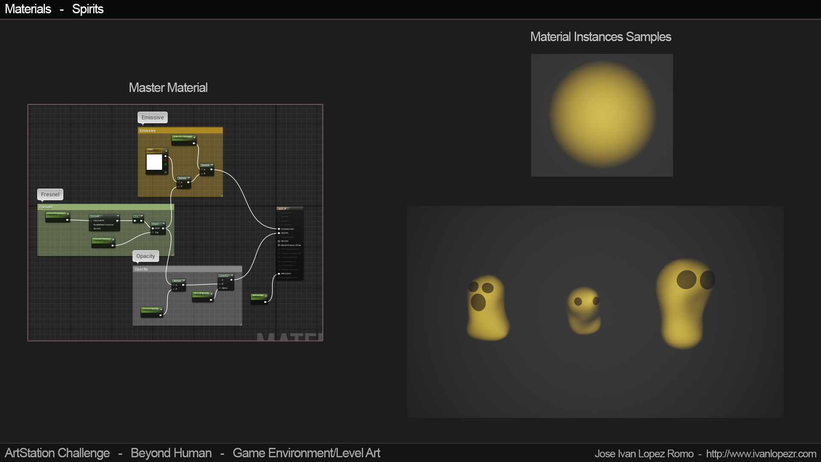Select the 1-x node
This screenshot has width=821, height=462.
point(138,219)
